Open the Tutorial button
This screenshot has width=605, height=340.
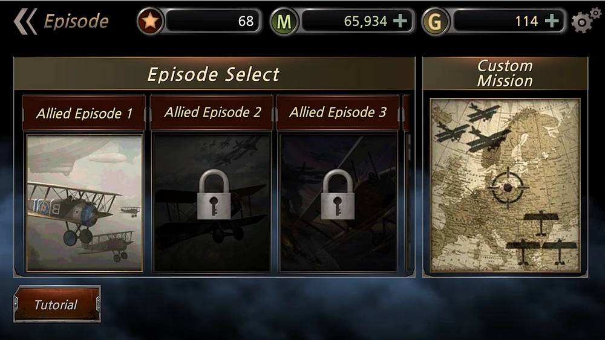pos(57,304)
